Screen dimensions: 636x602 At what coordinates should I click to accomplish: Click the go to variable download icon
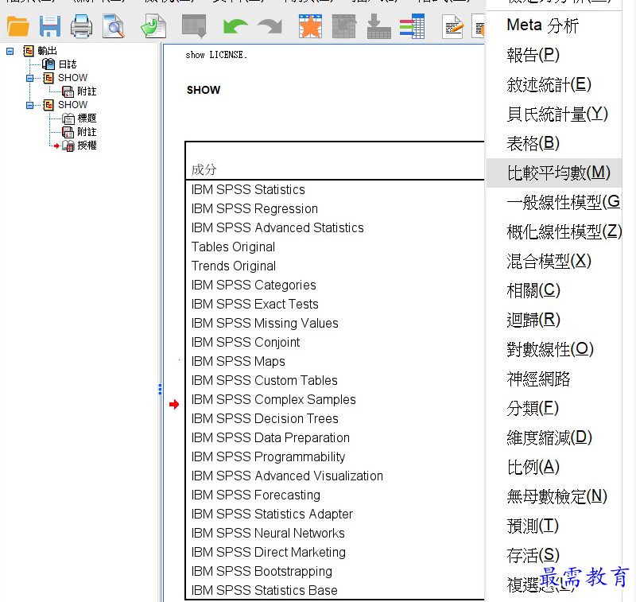coord(378,26)
